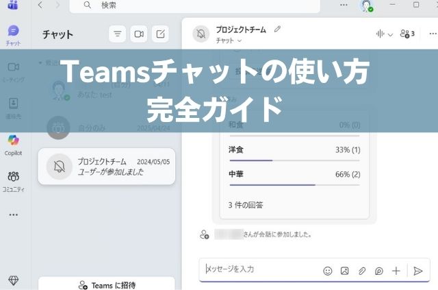
Task: Click the メッセージを入力 text field
Action: pyautogui.click(x=260, y=270)
